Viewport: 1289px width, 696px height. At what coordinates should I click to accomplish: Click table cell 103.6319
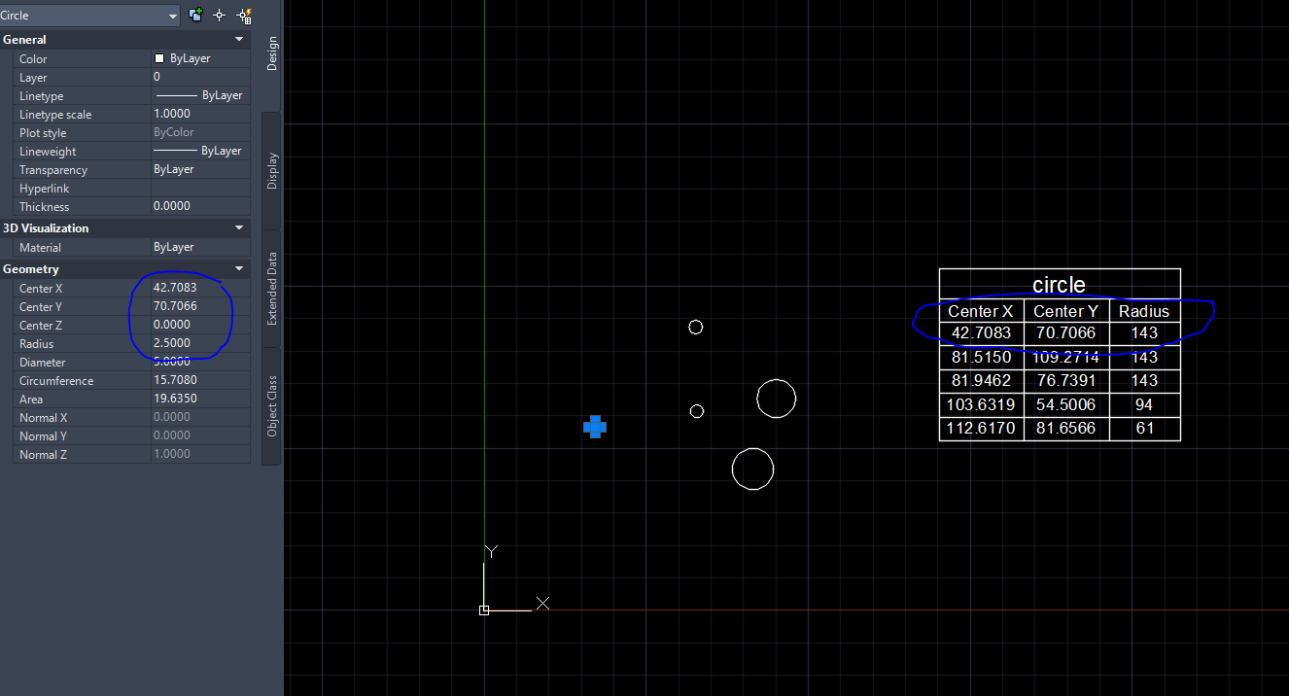[x=982, y=403]
